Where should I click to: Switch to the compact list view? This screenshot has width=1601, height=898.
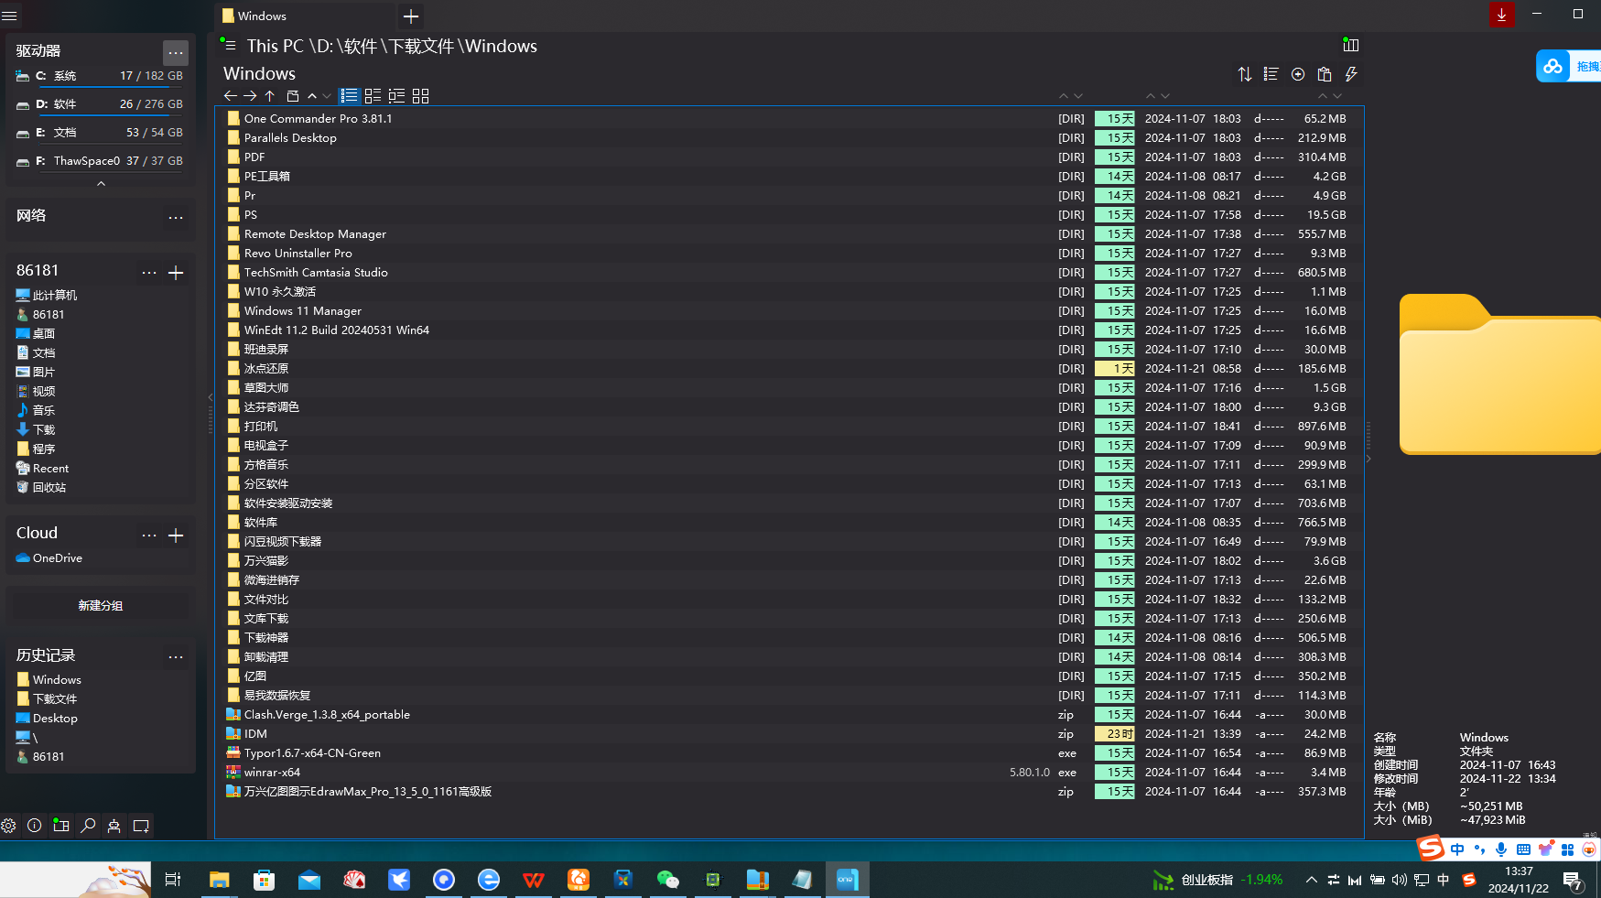click(373, 96)
